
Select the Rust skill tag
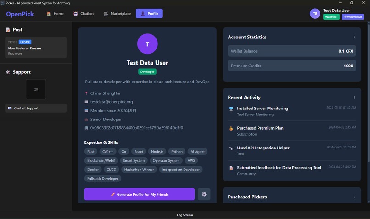coord(90,152)
